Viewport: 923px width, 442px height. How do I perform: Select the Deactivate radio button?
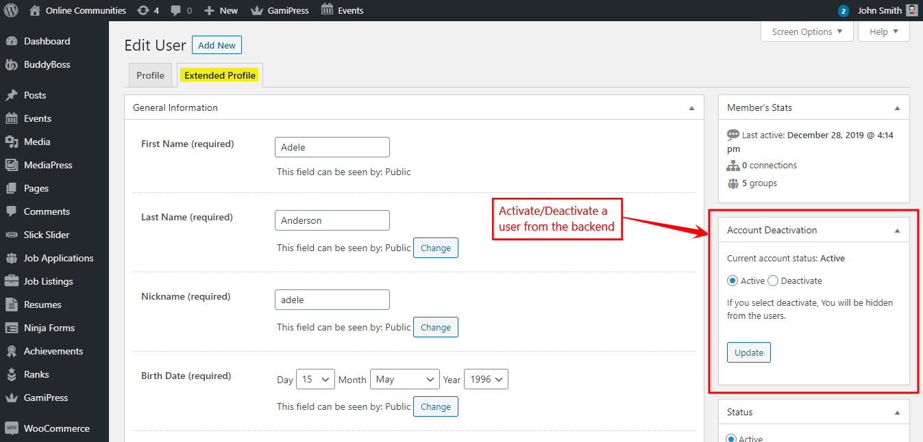click(773, 281)
